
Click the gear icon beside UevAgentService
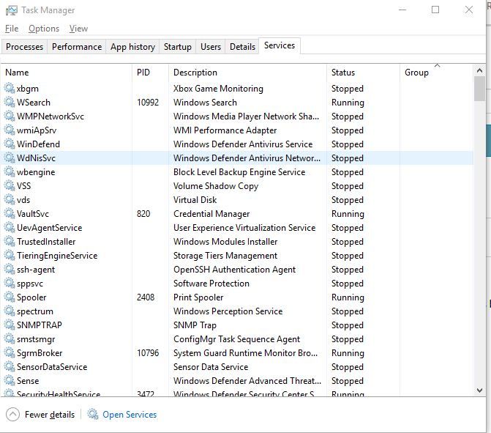[10, 227]
